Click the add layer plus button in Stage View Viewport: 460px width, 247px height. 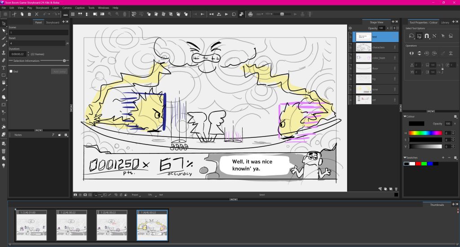tap(394, 28)
